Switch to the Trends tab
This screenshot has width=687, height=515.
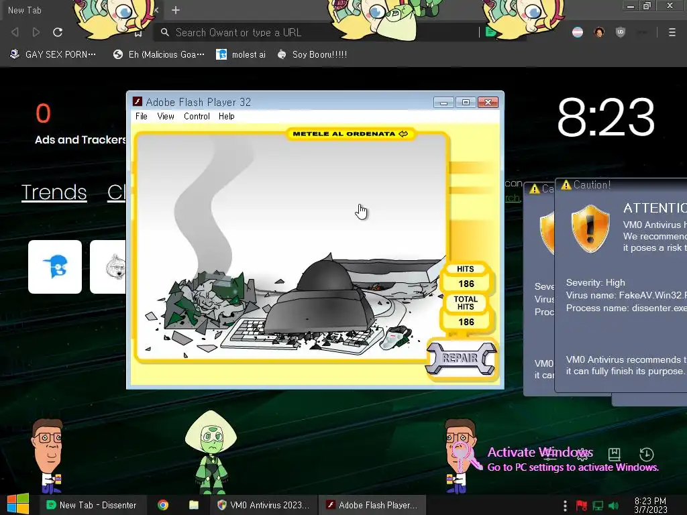[54, 192]
